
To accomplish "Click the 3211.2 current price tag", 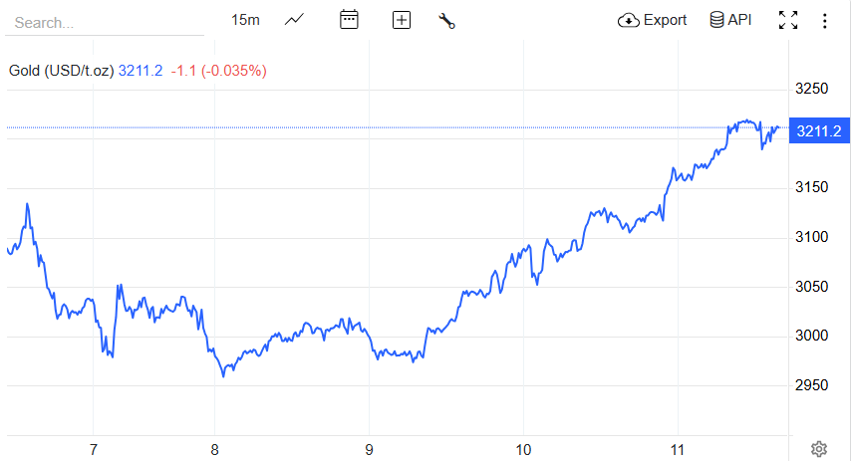I will point(818,130).
